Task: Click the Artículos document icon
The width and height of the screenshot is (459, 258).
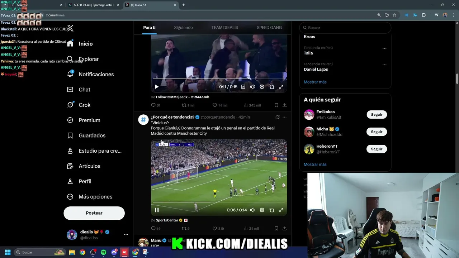Action: coord(70,166)
